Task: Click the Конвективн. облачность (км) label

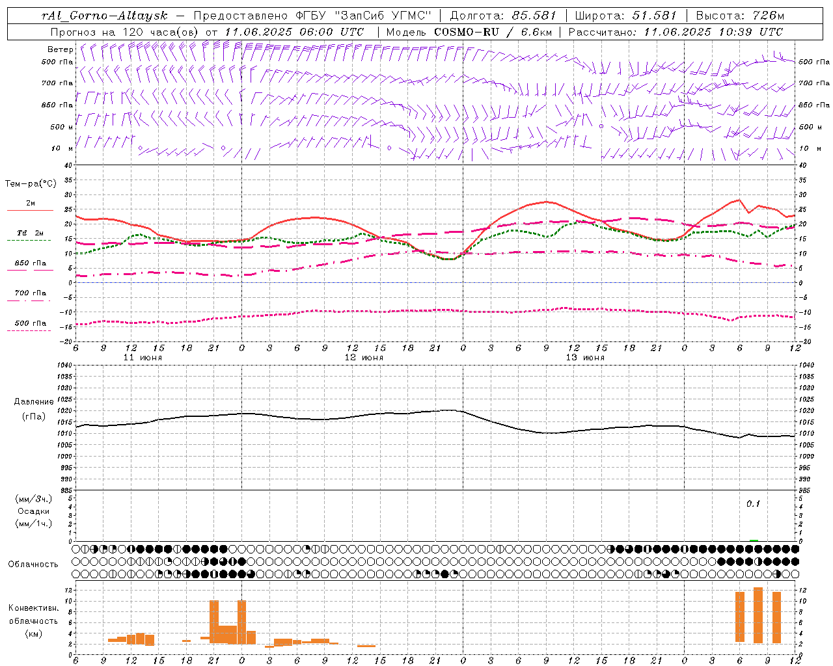Action: [33, 620]
